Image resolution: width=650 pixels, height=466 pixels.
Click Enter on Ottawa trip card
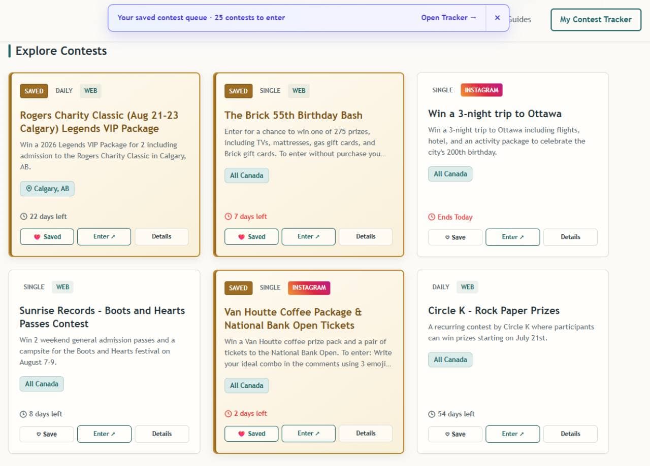(513, 237)
